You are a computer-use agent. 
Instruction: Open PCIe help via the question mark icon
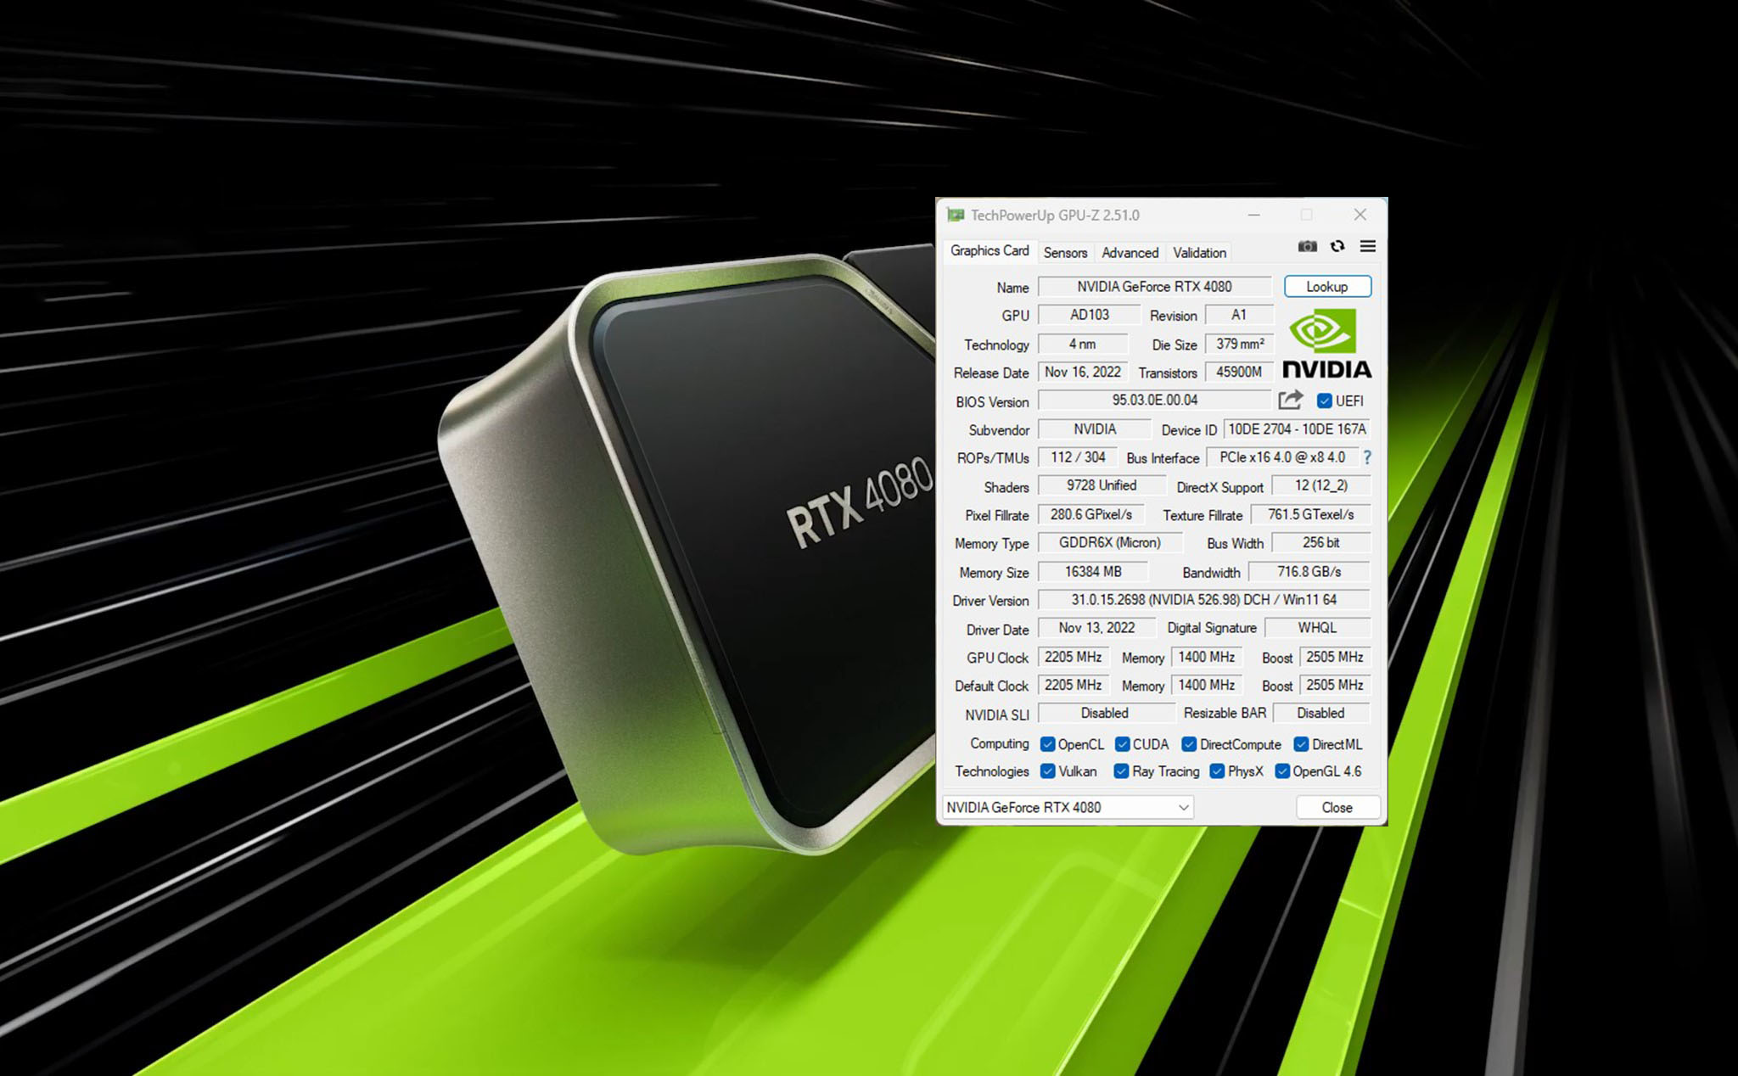point(1366,458)
